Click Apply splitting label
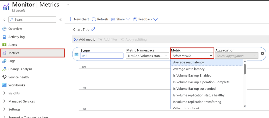Viewport: 269px width, 118px height. pyautogui.click(x=136, y=39)
